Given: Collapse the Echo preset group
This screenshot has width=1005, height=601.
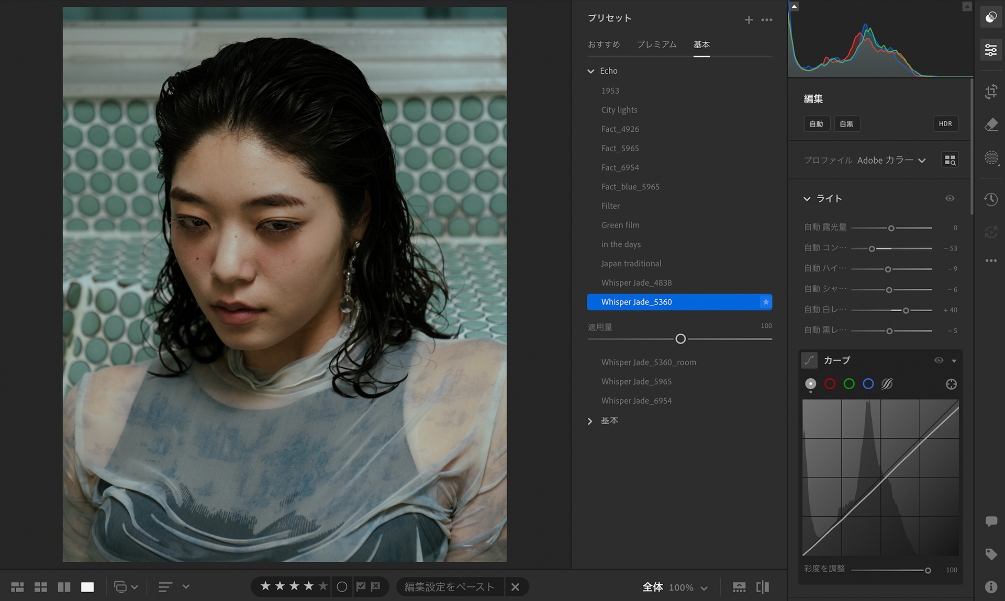Looking at the screenshot, I should coord(591,71).
